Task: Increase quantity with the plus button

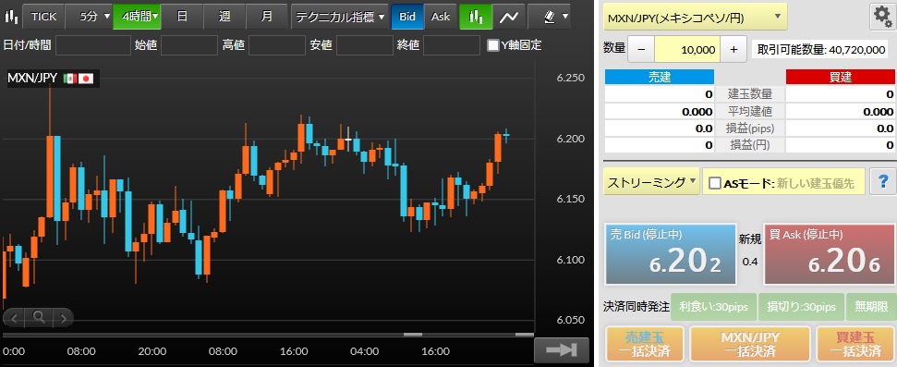Action: pos(734,49)
